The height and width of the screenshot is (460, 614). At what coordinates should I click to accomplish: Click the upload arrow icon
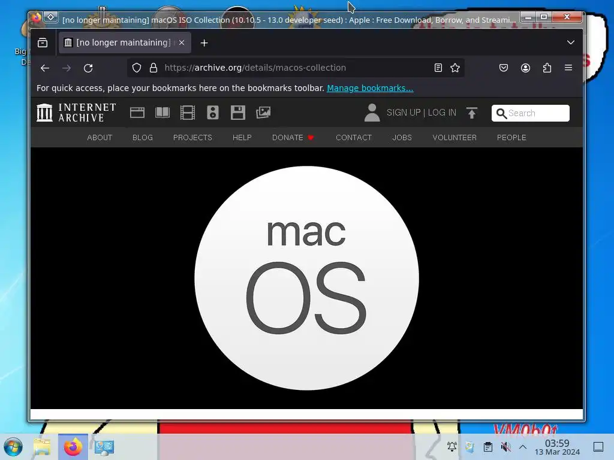point(472,113)
